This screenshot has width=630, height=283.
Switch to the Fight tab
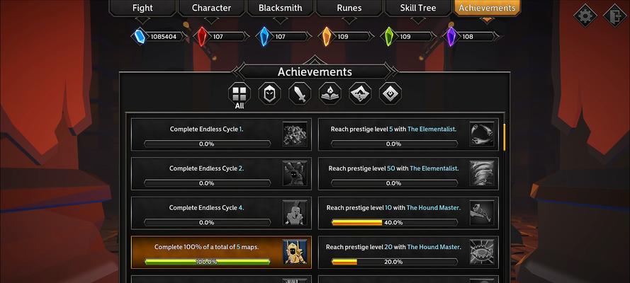point(142,8)
